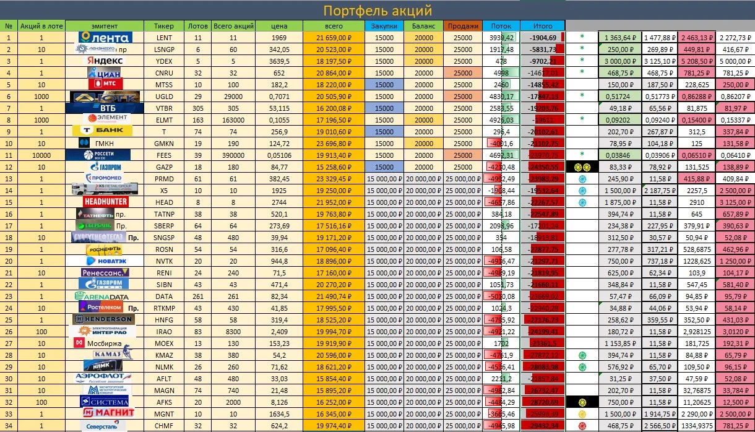Click the red HeadHunter logo
The width and height of the screenshot is (755, 432).
point(106,202)
